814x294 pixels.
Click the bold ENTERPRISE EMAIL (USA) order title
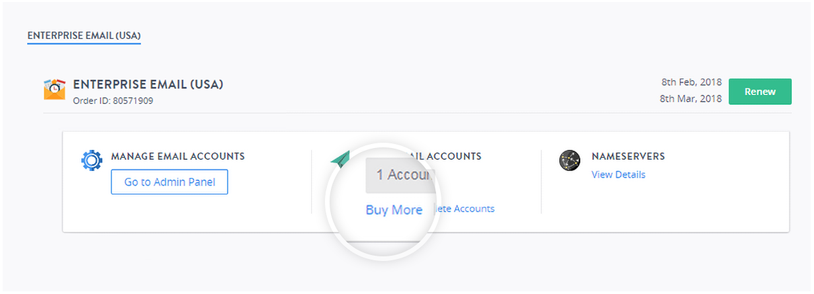(x=148, y=85)
